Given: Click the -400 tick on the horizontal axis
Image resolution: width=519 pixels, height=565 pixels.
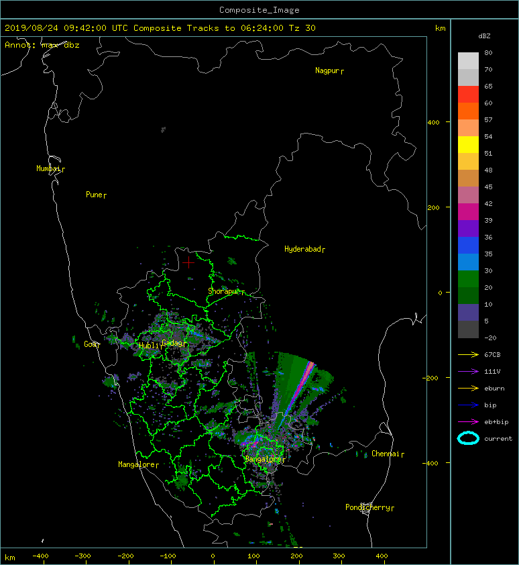Looking at the screenshot, I should pos(40,556).
